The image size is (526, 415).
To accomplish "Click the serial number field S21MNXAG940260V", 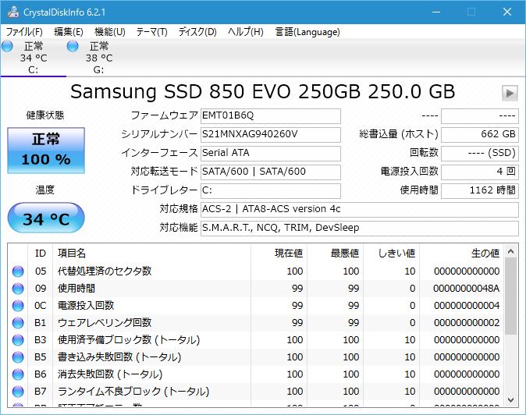I will pyautogui.click(x=270, y=135).
